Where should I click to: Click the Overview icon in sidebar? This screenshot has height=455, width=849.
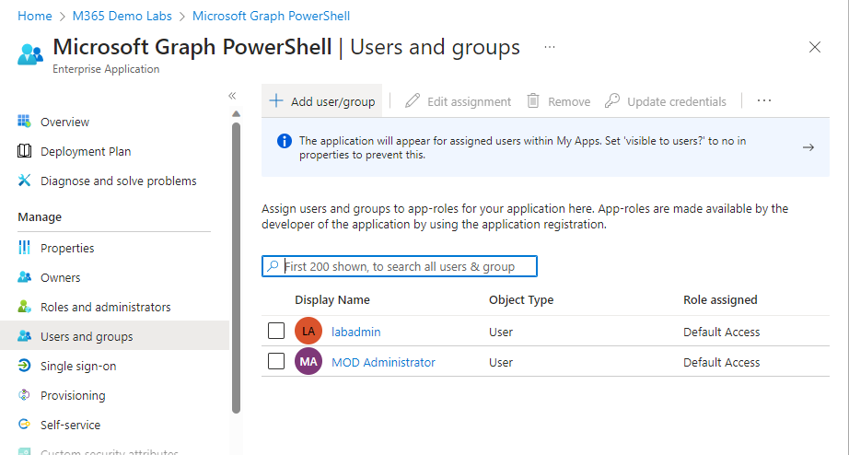[x=25, y=122]
